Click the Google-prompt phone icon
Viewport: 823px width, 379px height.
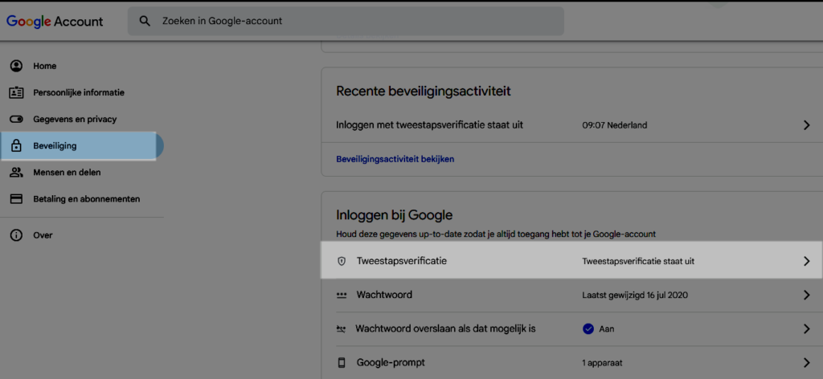pyautogui.click(x=342, y=362)
